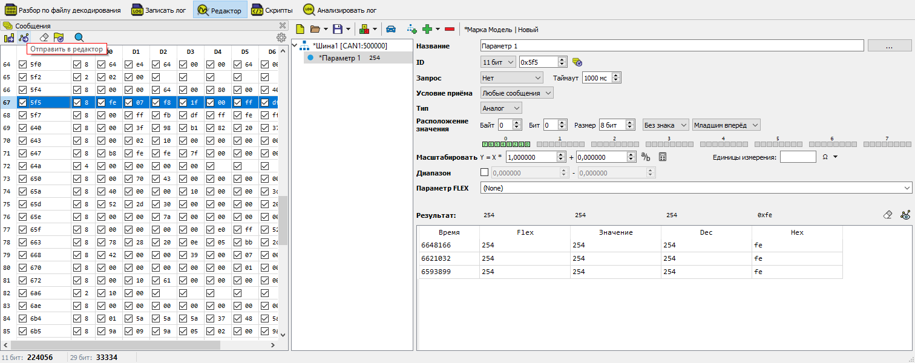The image size is (915, 363).
Task: Click the blue car icon in toolbar
Action: 391,29
